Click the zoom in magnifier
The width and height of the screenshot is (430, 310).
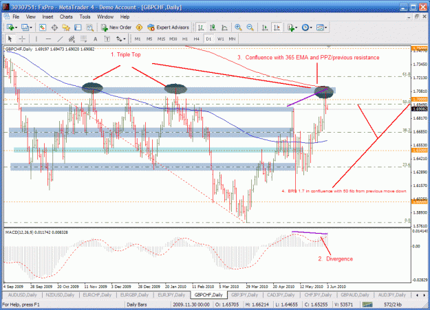238,27
